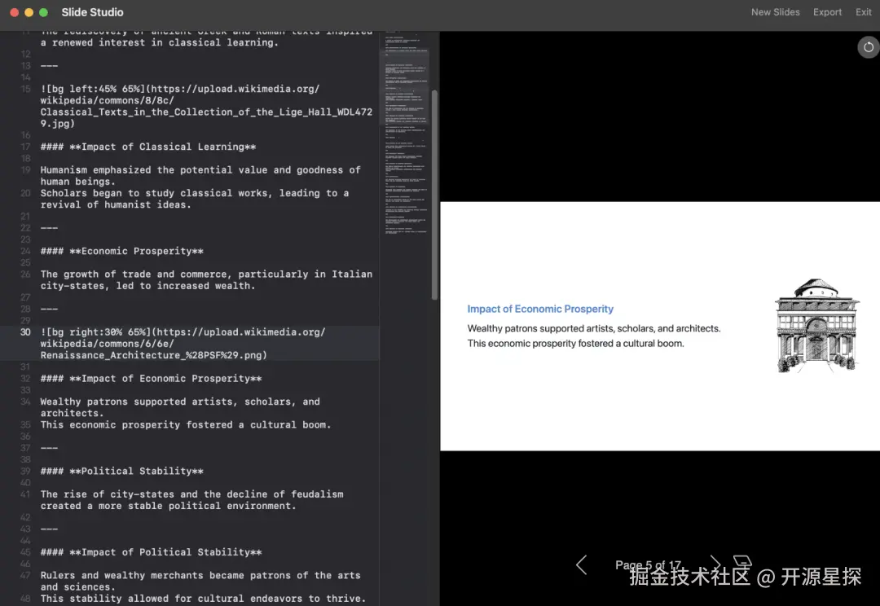Click the --- divider on line 28
The height and width of the screenshot is (606, 880).
pyautogui.click(x=51, y=309)
